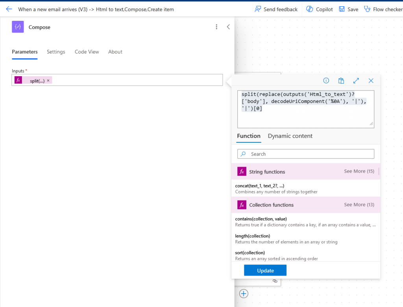Click inside the Inputs field
Screen dimensions: 403x307
point(117,80)
